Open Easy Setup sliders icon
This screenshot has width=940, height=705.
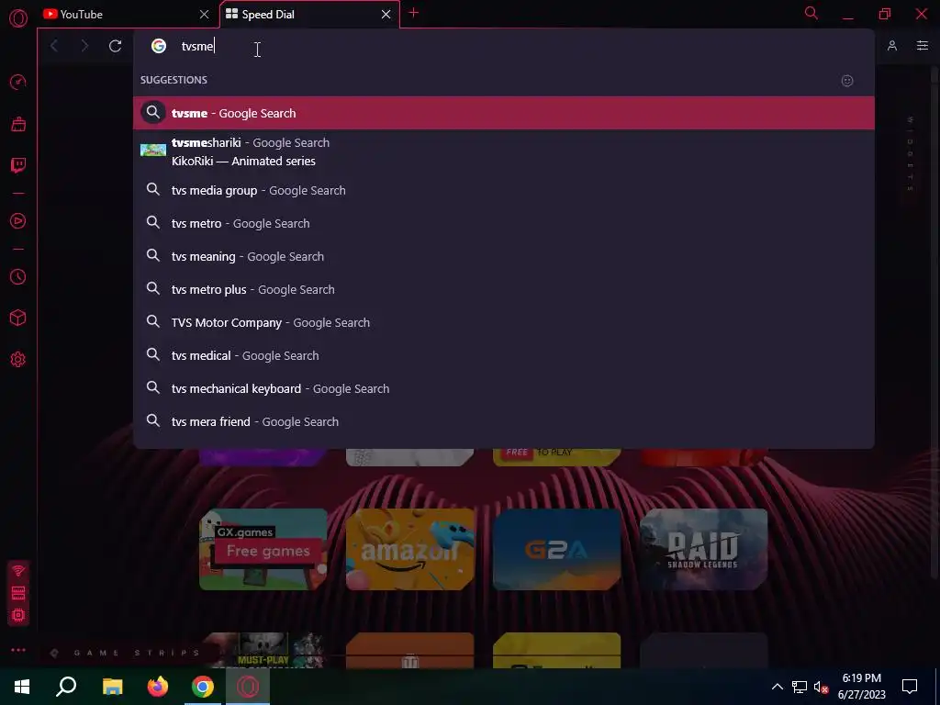[x=922, y=46]
